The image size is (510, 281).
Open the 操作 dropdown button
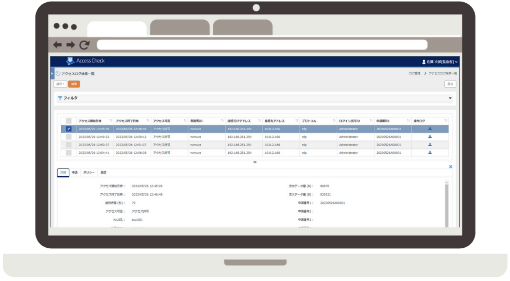60,84
